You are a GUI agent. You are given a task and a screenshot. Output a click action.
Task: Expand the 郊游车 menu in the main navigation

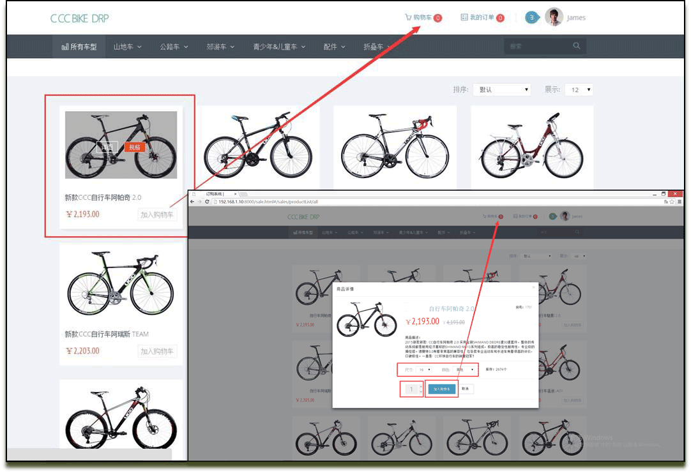click(x=220, y=47)
